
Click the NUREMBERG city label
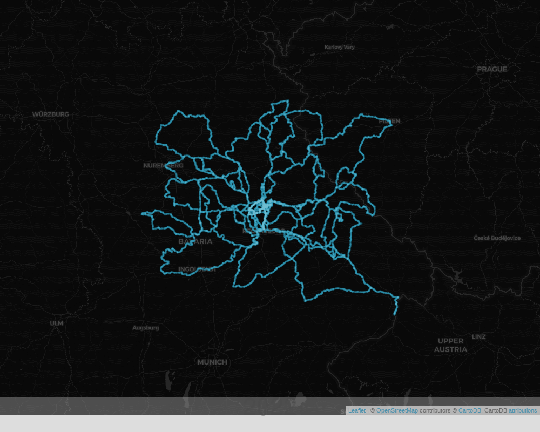click(x=163, y=166)
